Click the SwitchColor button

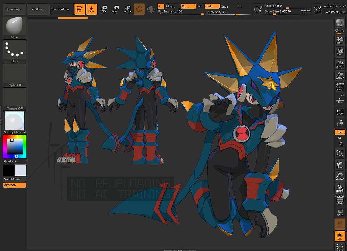[x=15, y=179]
